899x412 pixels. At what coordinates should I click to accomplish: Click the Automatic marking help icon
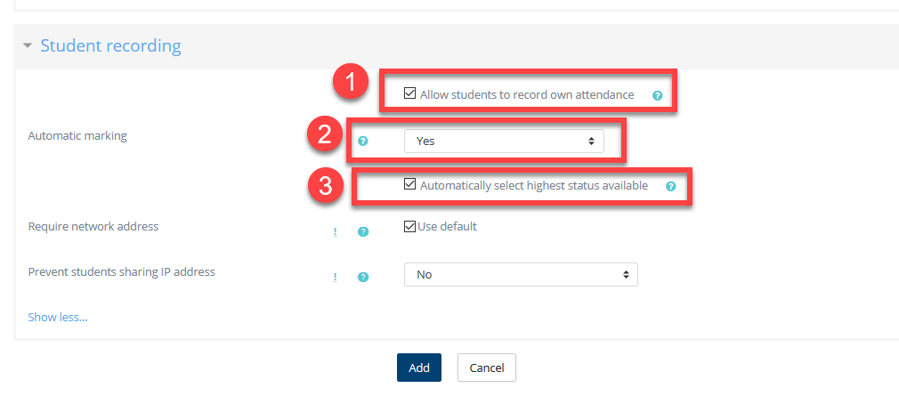(x=362, y=141)
